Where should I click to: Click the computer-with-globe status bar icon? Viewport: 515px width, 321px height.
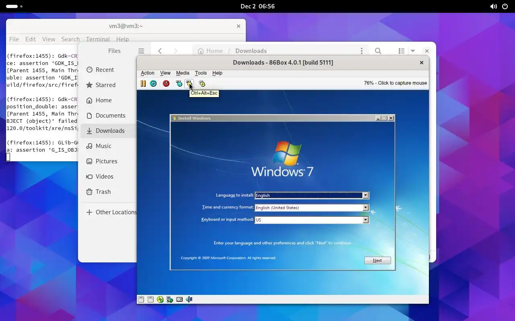[170, 299]
